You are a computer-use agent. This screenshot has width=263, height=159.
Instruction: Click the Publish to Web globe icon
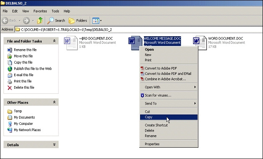point(10,69)
